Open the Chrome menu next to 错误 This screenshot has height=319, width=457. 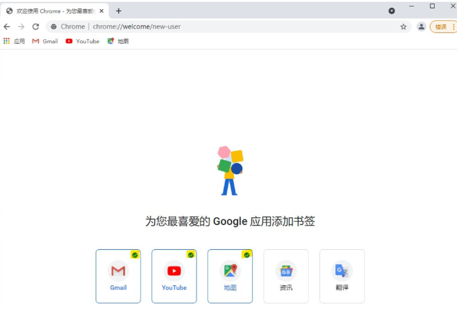(x=453, y=26)
